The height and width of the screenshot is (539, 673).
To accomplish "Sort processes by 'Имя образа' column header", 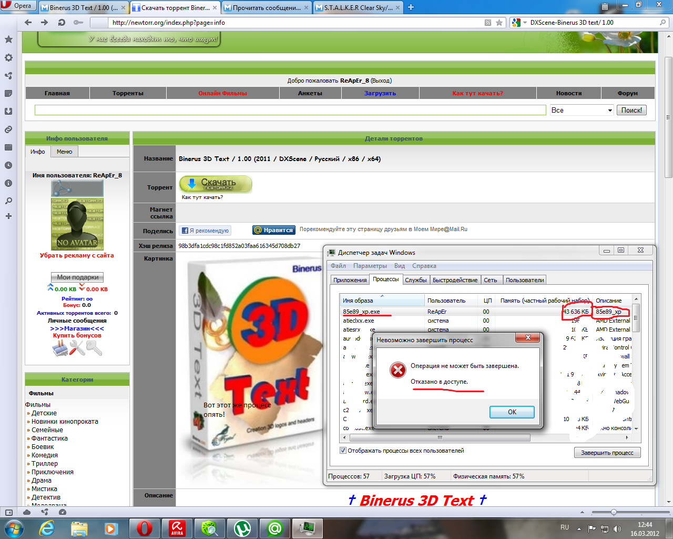I will (x=382, y=301).
